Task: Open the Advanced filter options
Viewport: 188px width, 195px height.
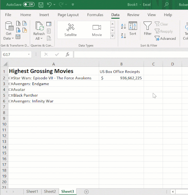Action: pos(165,39)
